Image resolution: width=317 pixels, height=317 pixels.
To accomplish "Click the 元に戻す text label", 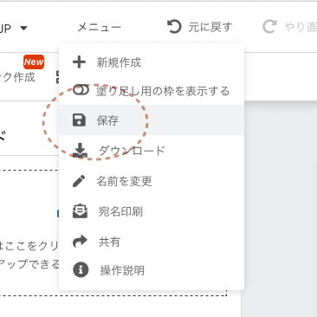I will click(x=210, y=27).
